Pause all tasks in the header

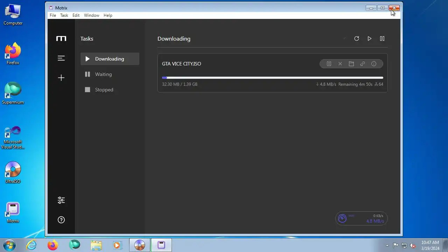pos(382,38)
